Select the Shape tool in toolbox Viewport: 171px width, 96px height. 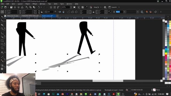[x=2, y=21]
